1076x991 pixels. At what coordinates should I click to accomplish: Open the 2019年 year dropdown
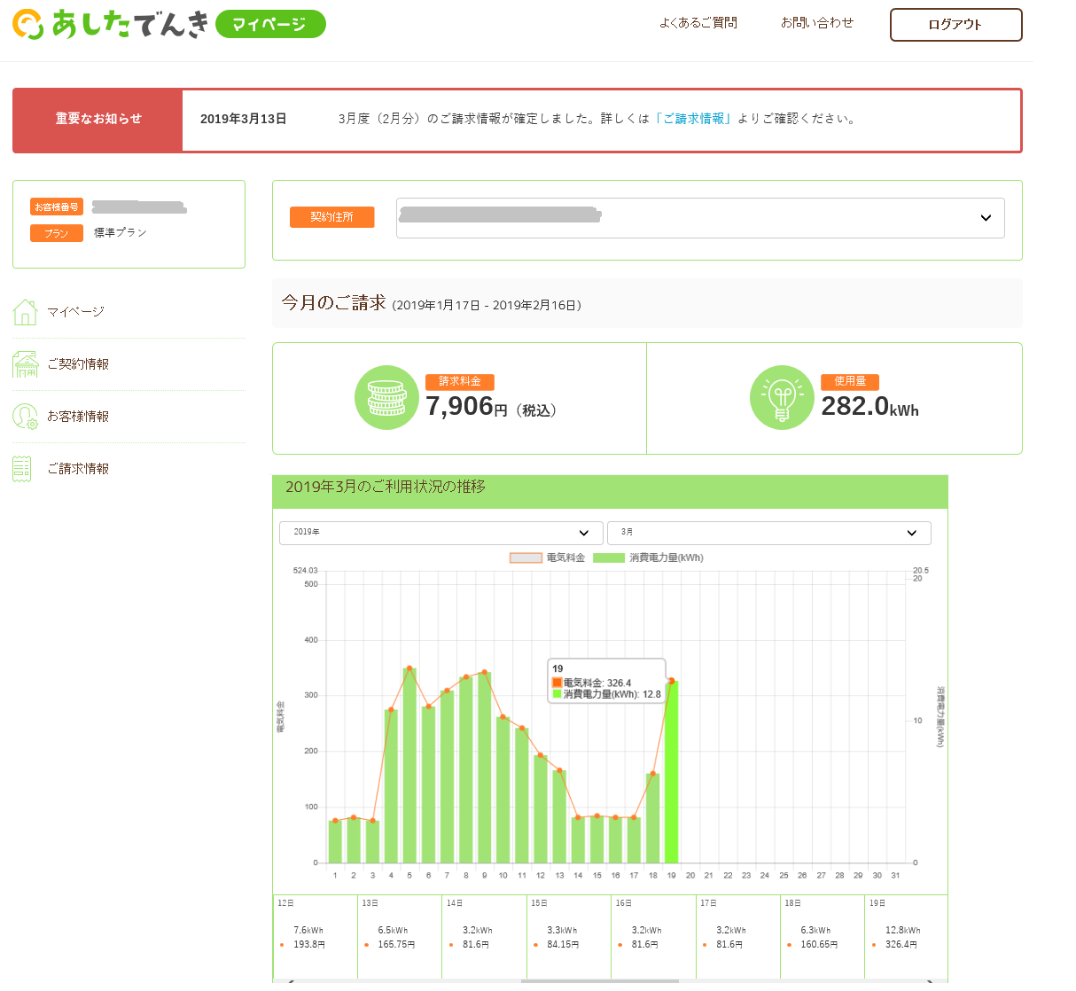click(441, 533)
